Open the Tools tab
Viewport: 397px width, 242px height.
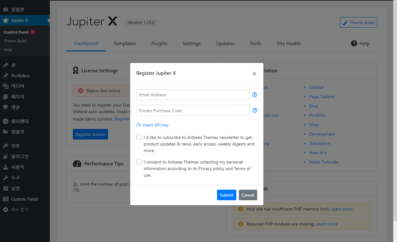tap(255, 44)
